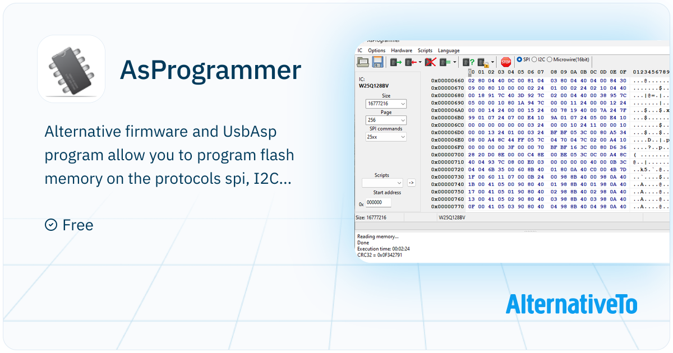
Task: Click the 0F hex column header
Action: pyautogui.click(x=623, y=72)
